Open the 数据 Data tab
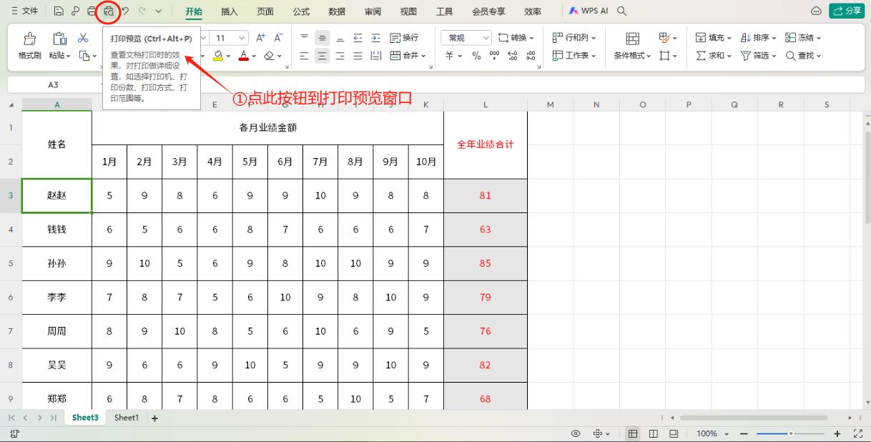Viewport: 871px width, 442px height. (337, 11)
